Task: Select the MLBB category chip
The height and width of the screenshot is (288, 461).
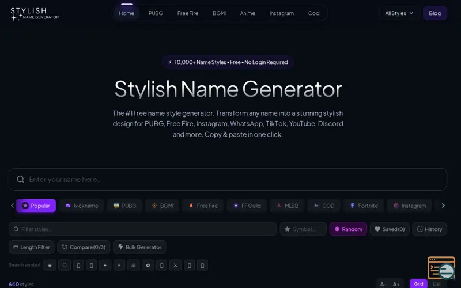Action: click(x=287, y=206)
